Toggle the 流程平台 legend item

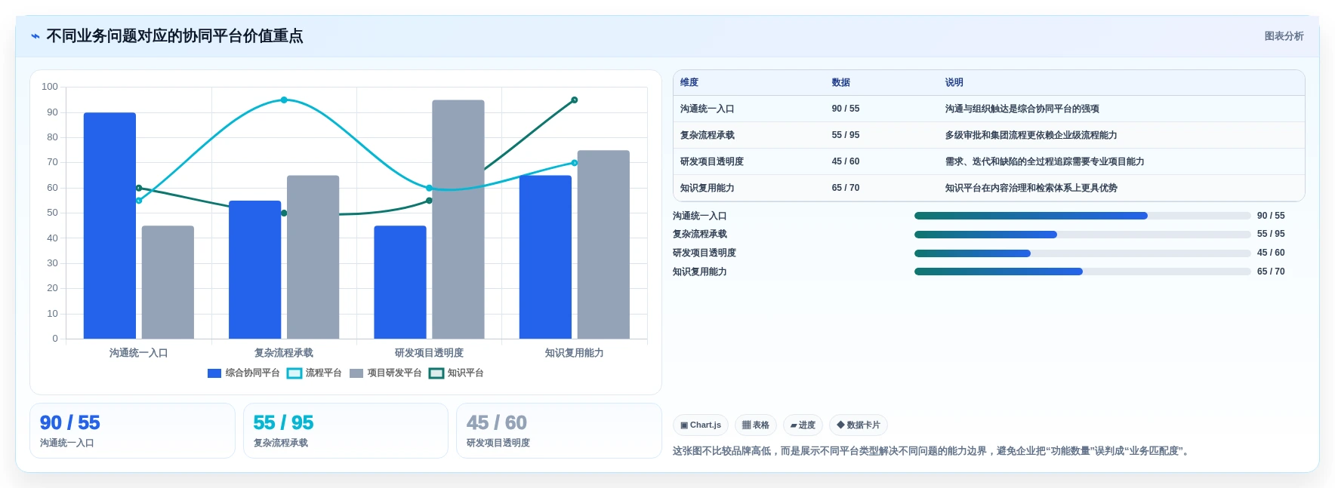coord(314,373)
